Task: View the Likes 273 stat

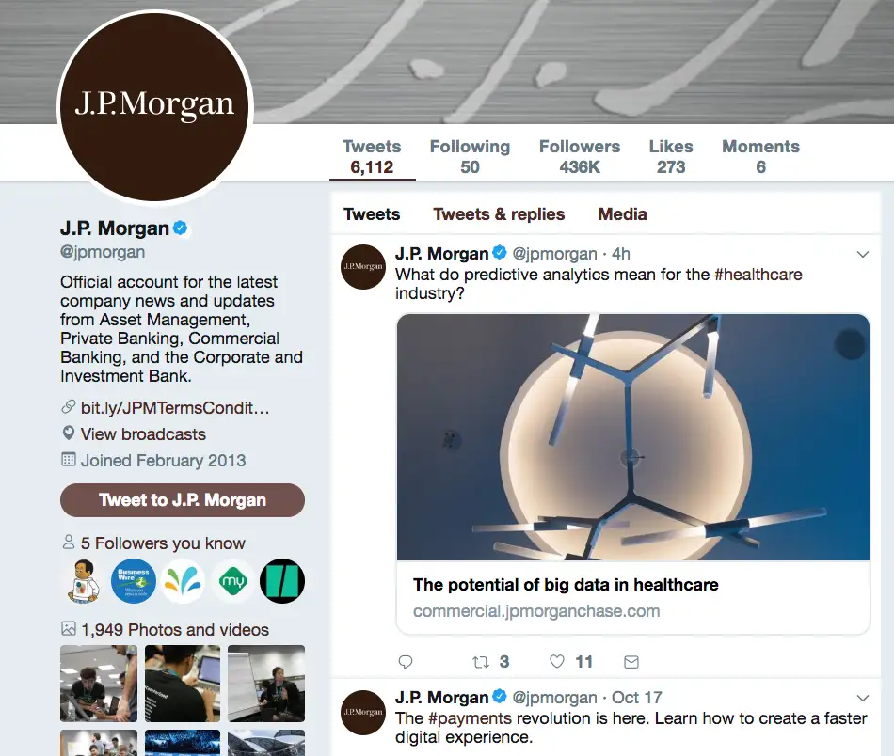Action: coord(670,157)
